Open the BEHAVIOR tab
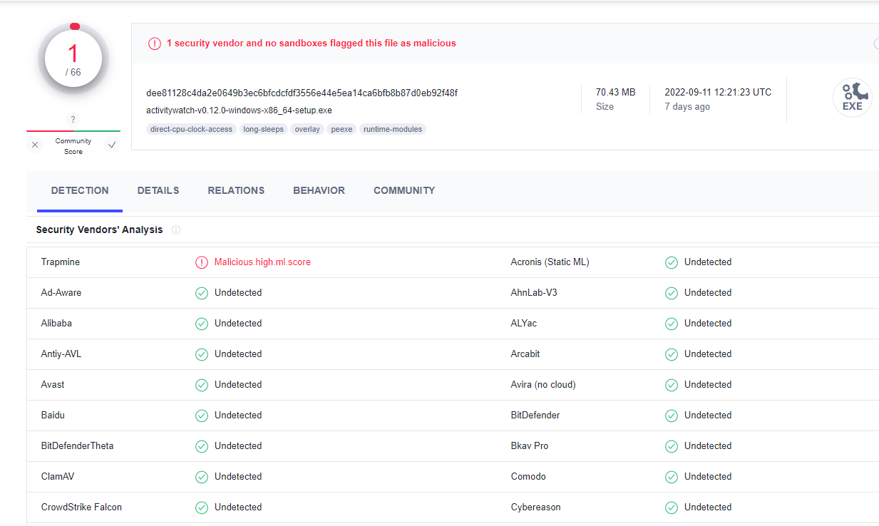 (319, 190)
